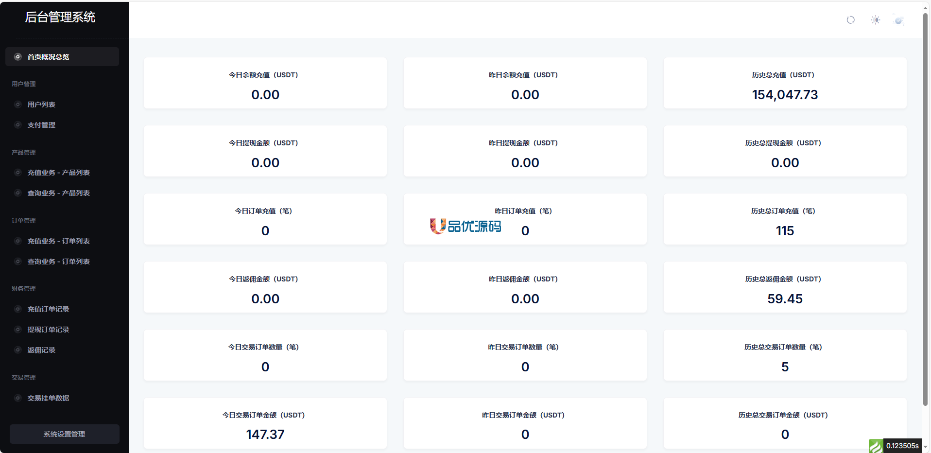
Task: Click the refresh icon in top bar
Action: tap(850, 20)
